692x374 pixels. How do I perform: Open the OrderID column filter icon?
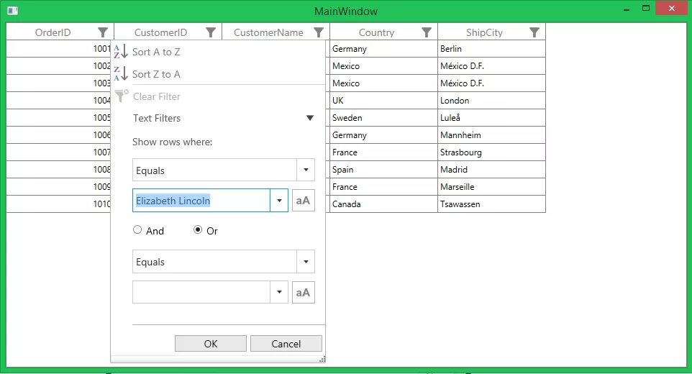coord(102,32)
